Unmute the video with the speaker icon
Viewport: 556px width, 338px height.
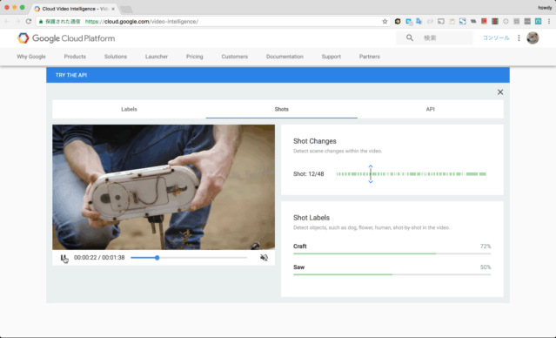coord(264,257)
